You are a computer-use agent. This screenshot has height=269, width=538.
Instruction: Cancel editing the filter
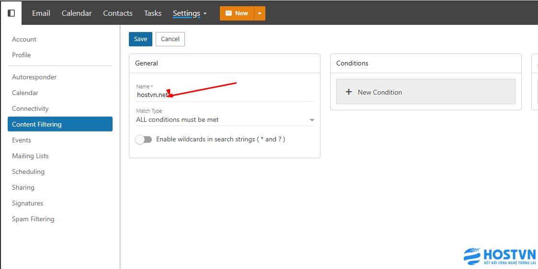pyautogui.click(x=170, y=39)
